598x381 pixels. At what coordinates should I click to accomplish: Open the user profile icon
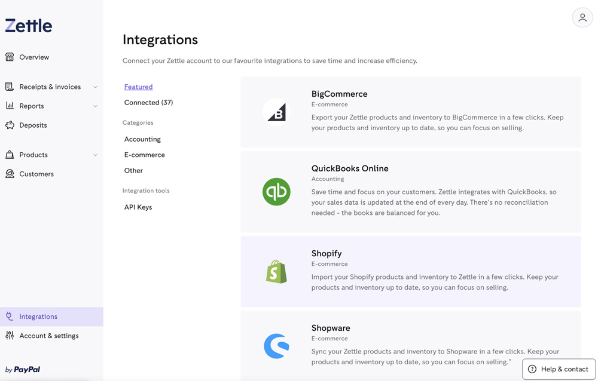tap(582, 18)
